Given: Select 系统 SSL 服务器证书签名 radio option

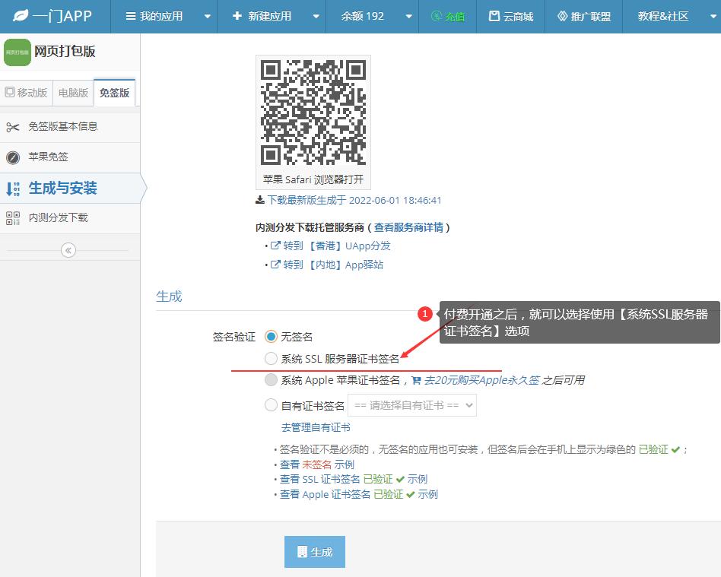Looking at the screenshot, I should coord(271,358).
